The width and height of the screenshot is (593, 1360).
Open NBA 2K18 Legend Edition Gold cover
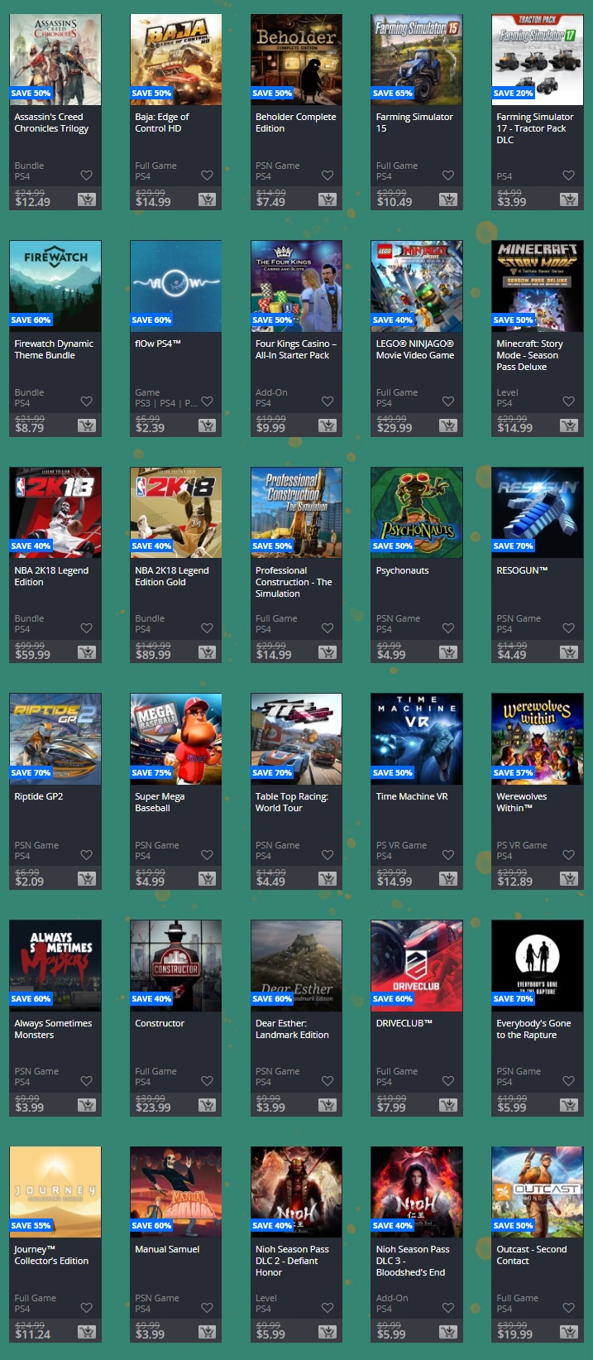pos(176,512)
